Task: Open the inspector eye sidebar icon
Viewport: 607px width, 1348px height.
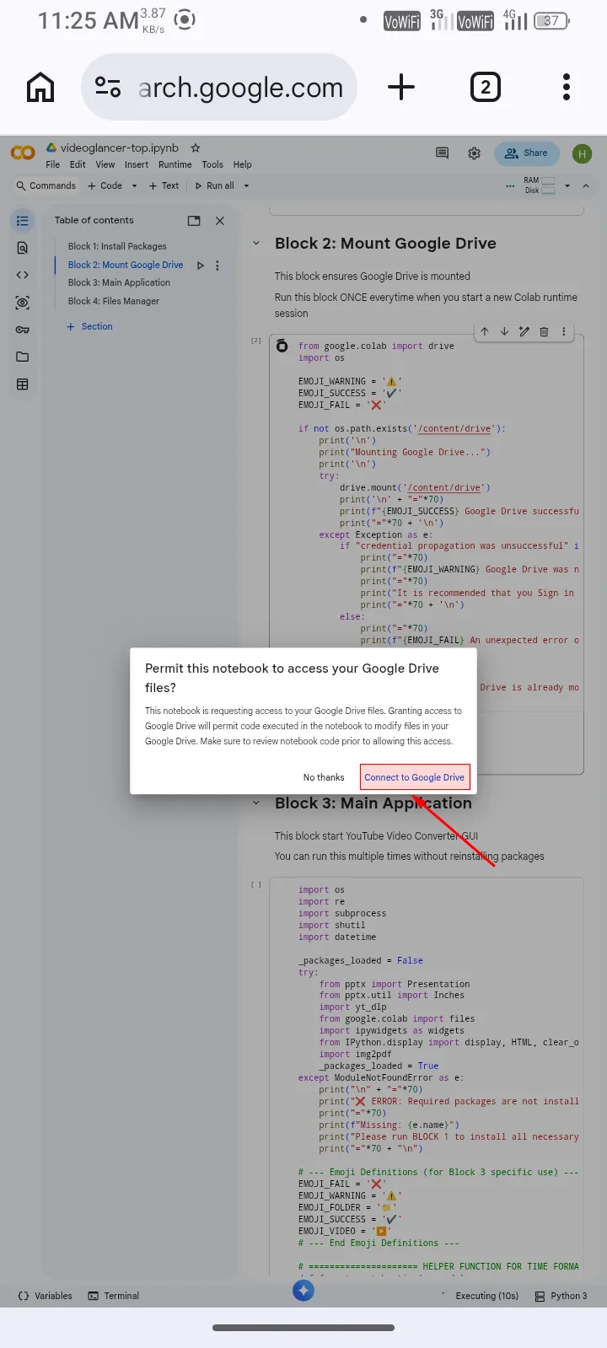Action: click(23, 302)
